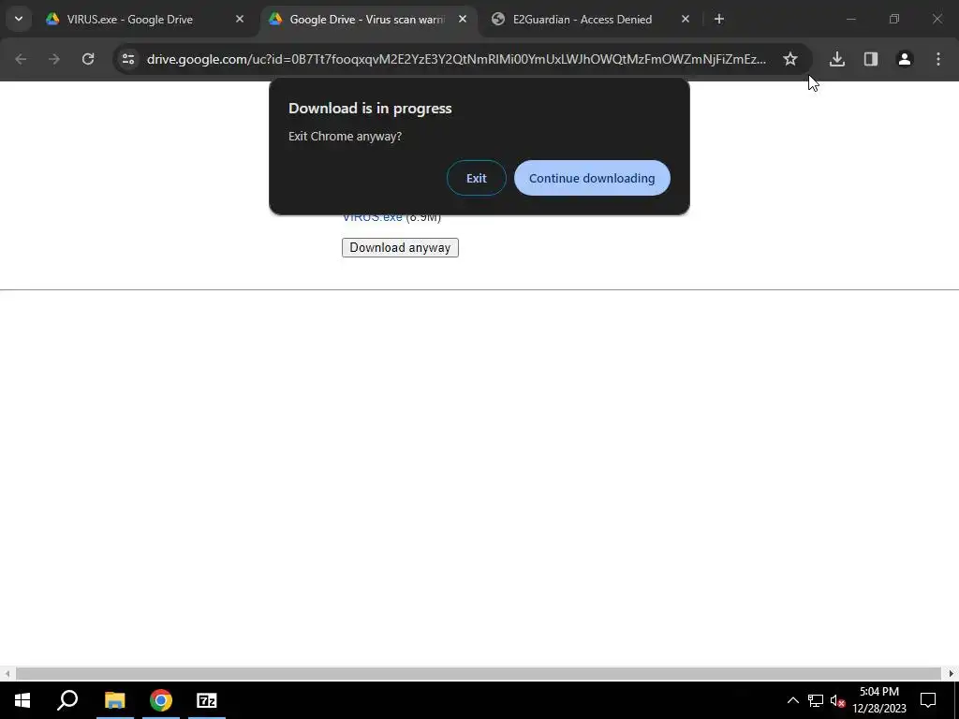
Task: Close the Virus scan warning tab
Action: (x=463, y=20)
